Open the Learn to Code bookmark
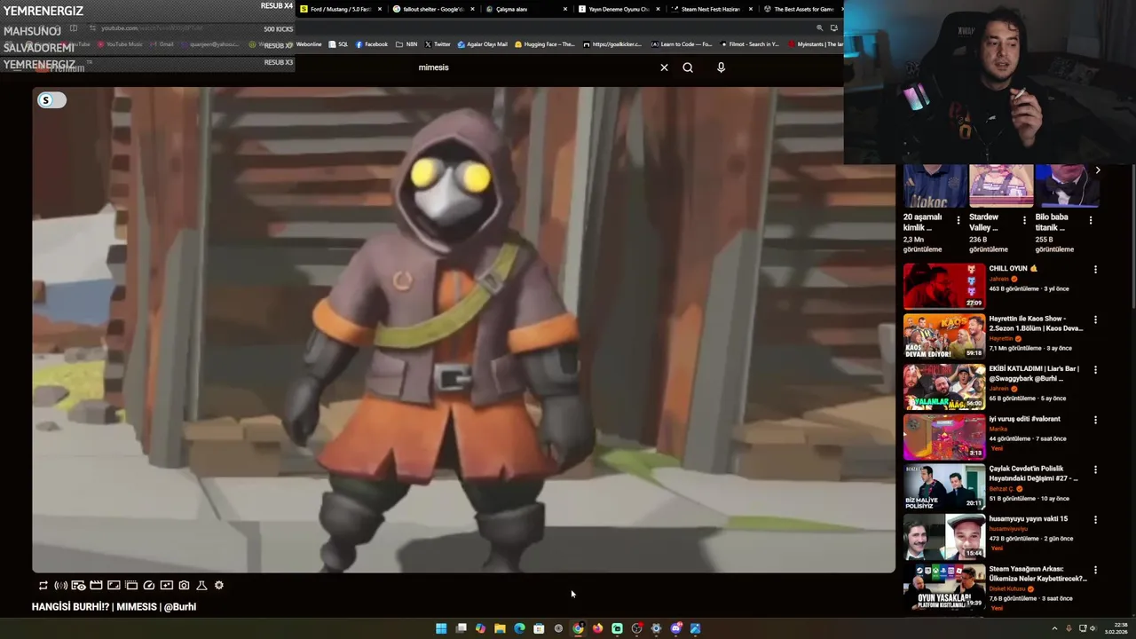Screen dimensions: 1136x639 [682, 44]
